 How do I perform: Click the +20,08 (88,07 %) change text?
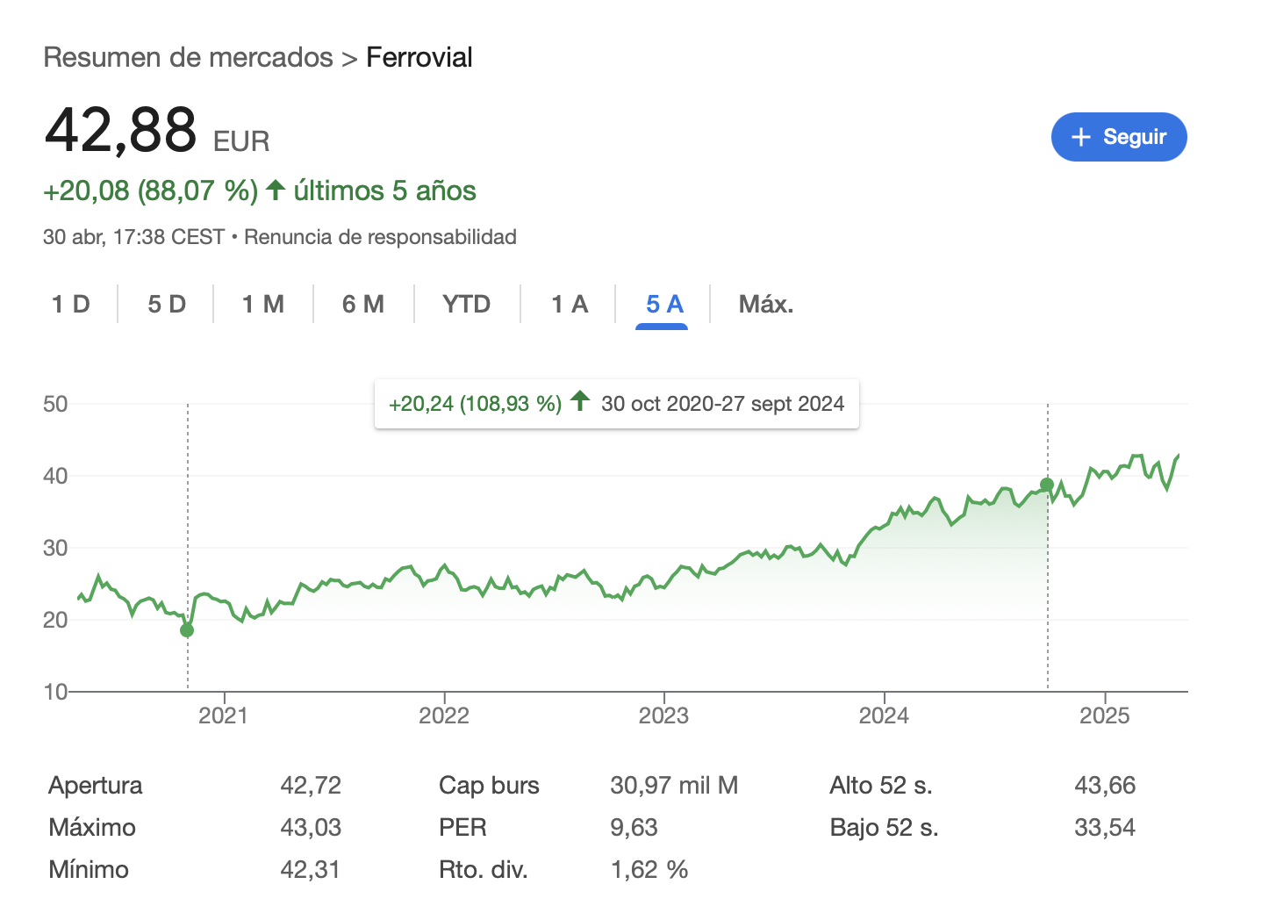point(151,191)
